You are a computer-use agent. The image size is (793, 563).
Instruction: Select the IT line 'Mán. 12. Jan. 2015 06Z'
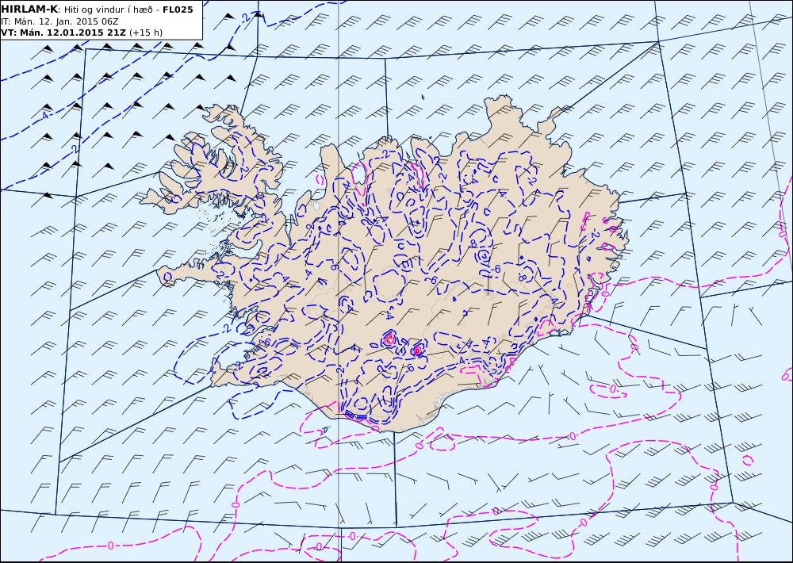pos(66,21)
